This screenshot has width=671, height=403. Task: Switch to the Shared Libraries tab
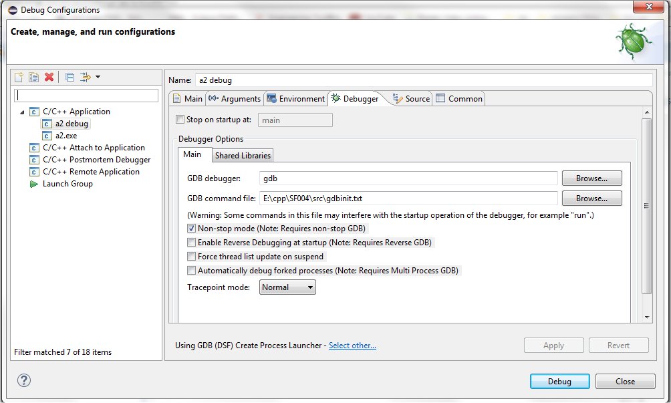click(x=242, y=155)
